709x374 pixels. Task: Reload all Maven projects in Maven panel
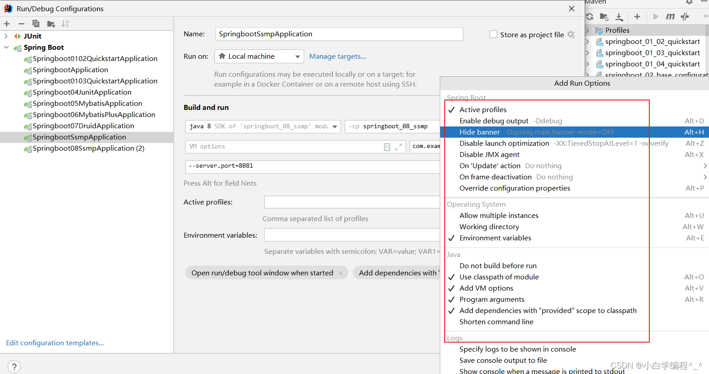590,17
